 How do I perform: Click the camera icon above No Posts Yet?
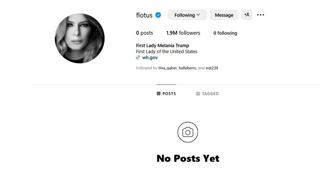188,132
